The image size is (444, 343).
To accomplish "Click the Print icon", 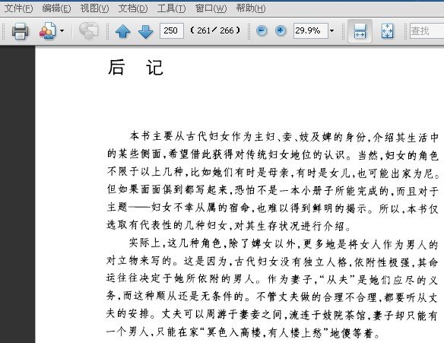I will coord(20,30).
